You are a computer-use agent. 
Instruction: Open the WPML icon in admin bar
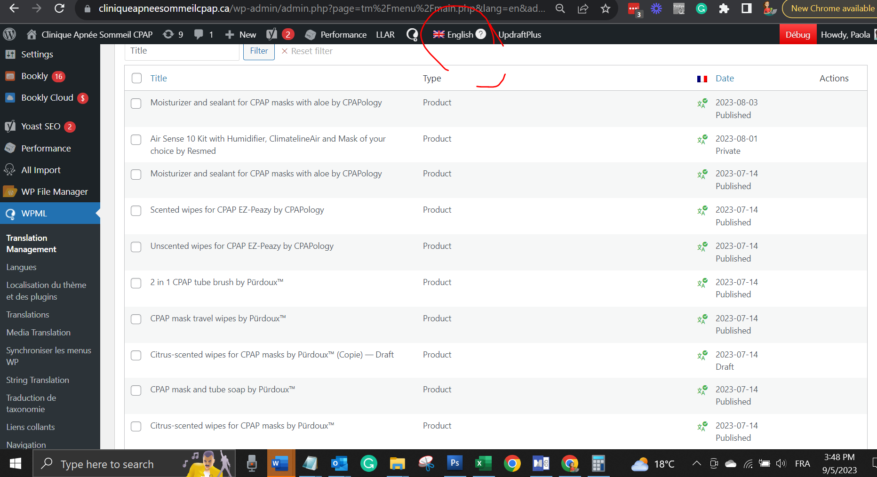412,34
